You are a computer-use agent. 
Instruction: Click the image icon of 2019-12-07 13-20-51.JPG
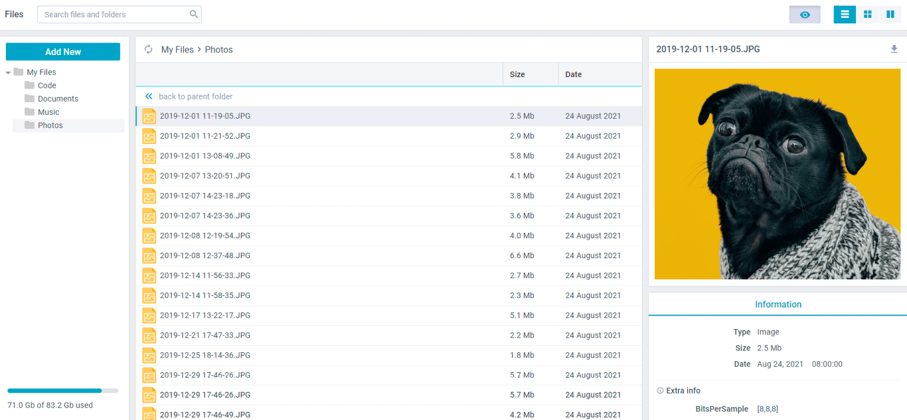149,176
